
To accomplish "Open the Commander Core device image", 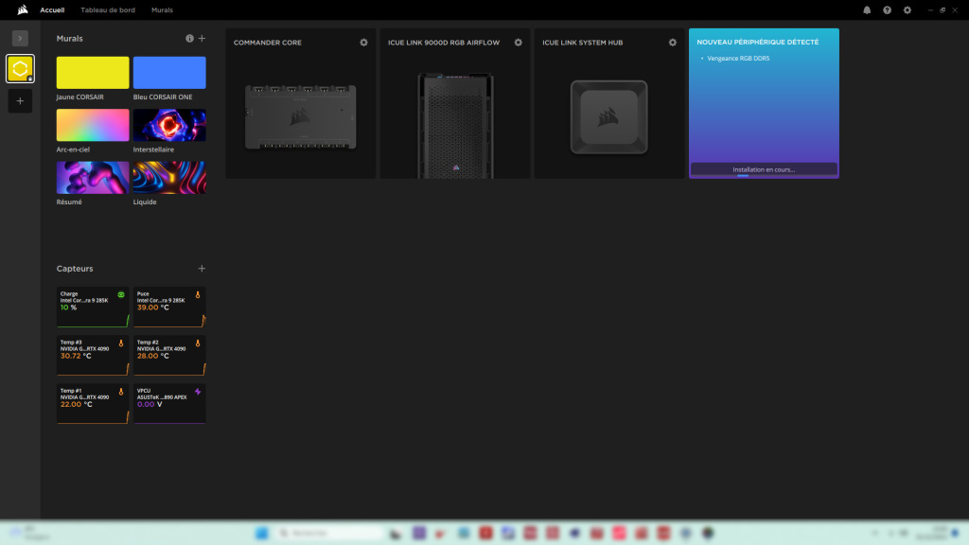I will (x=301, y=116).
